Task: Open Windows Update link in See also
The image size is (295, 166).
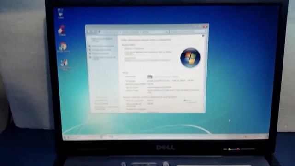Action: pyautogui.click(x=101, y=104)
